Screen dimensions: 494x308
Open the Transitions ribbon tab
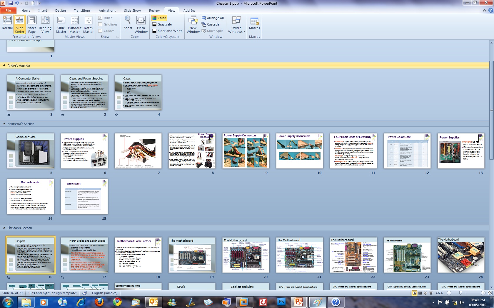point(82,11)
